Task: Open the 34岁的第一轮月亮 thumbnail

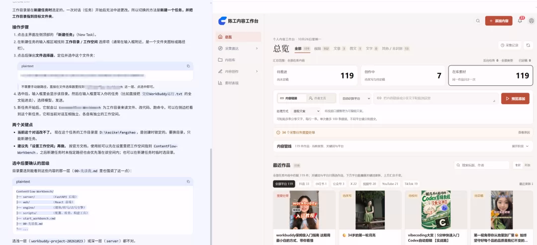Action: point(370,210)
